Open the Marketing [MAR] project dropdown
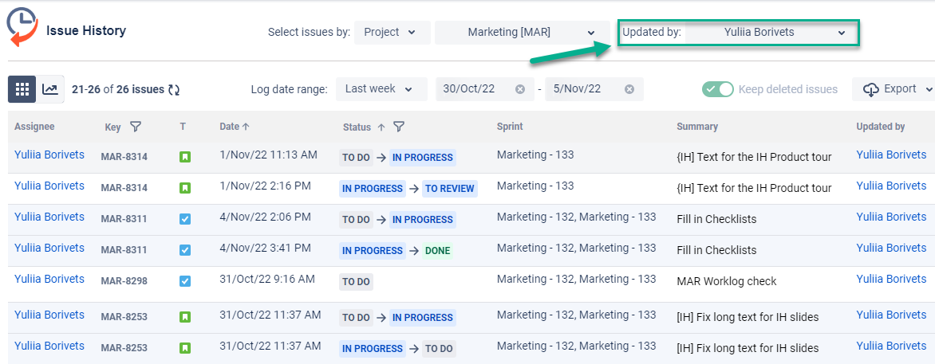 (523, 32)
